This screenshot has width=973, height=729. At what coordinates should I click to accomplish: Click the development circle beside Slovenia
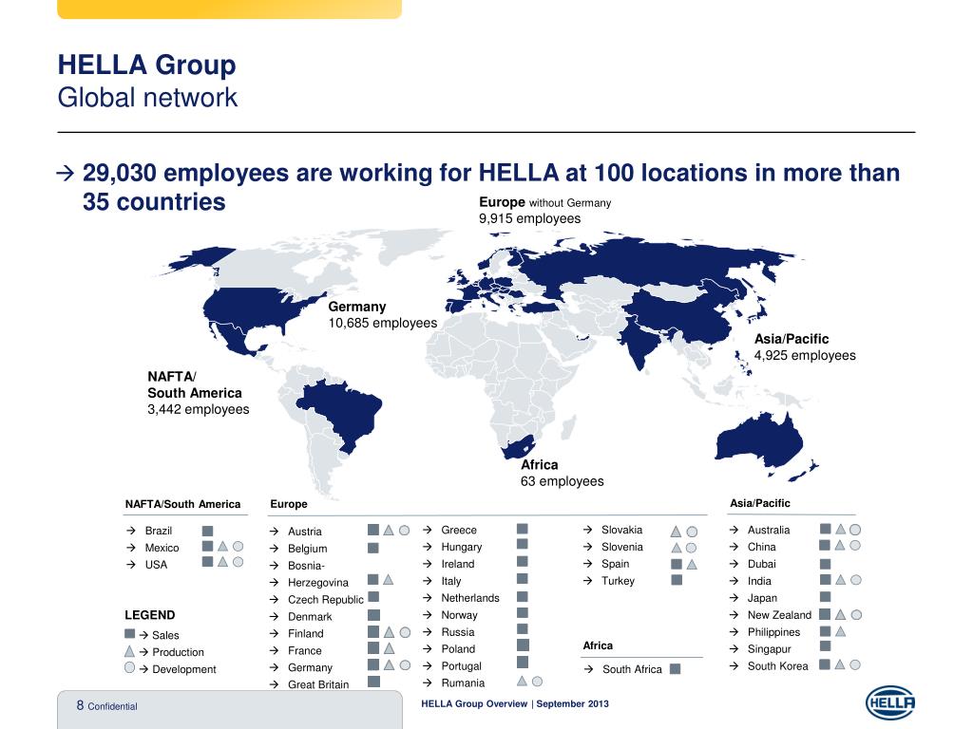click(x=692, y=548)
